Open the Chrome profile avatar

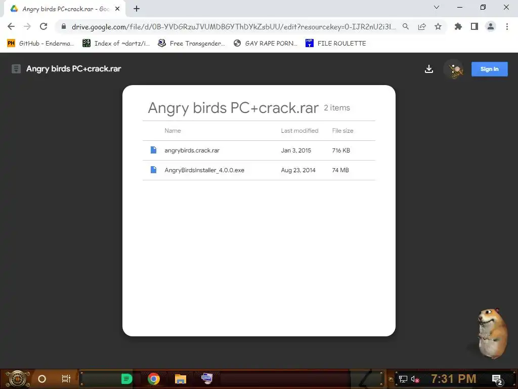(491, 26)
